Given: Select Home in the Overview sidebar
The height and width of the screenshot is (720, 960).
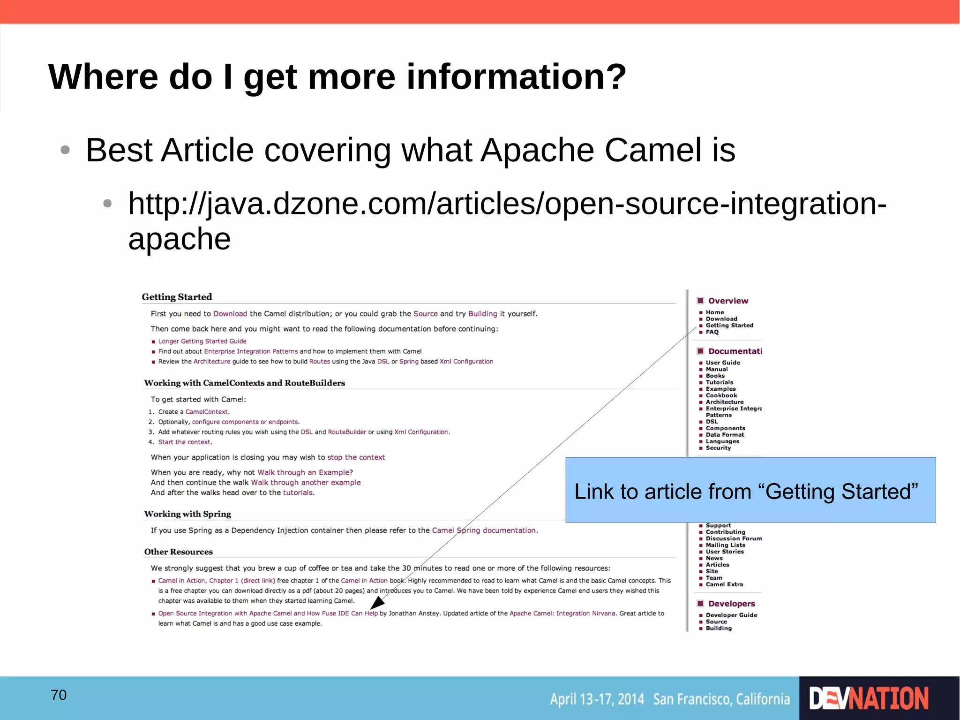Looking at the screenshot, I should (x=715, y=312).
